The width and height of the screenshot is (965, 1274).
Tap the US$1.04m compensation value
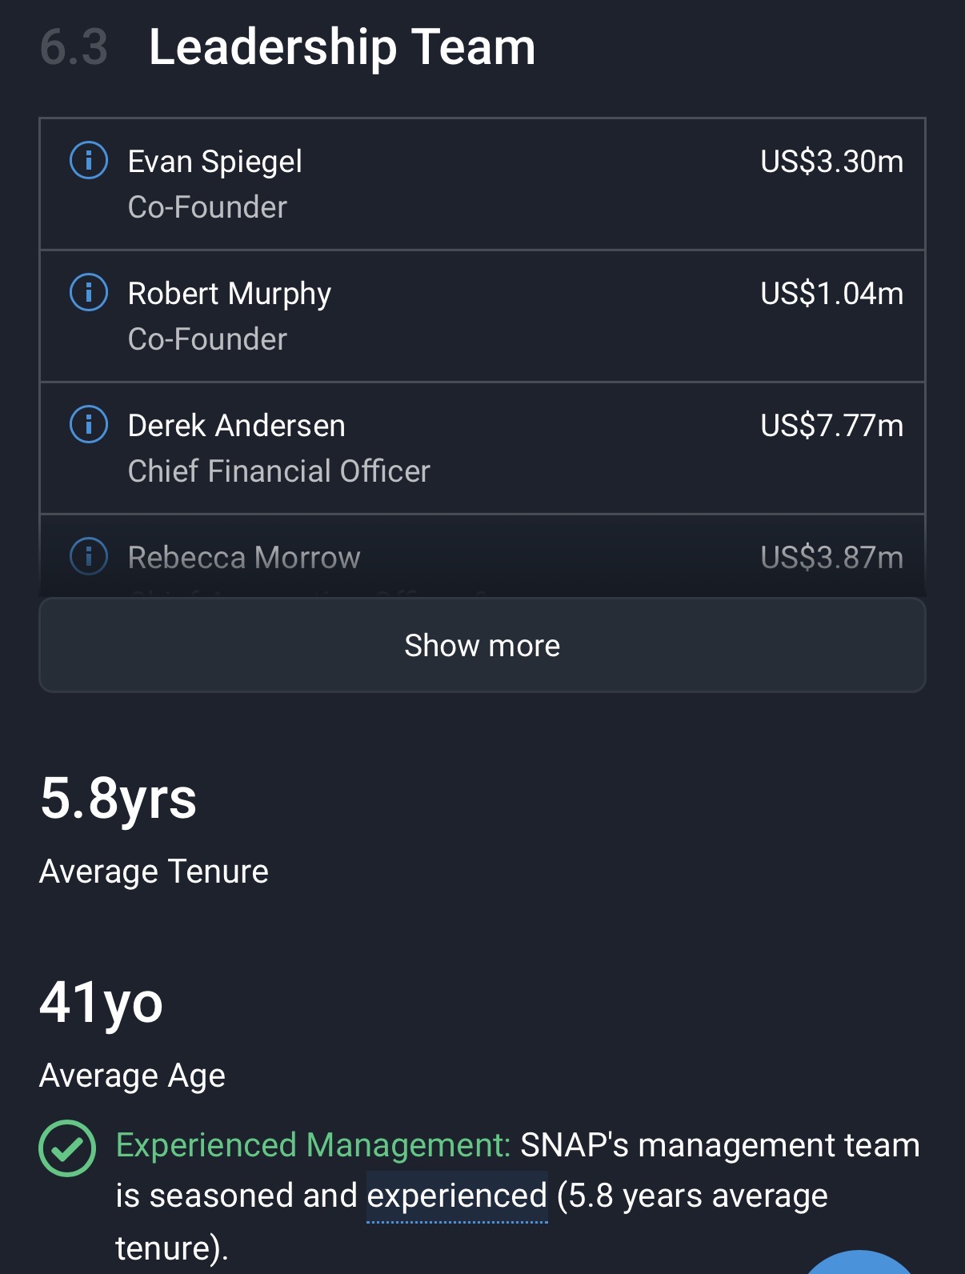click(x=831, y=294)
